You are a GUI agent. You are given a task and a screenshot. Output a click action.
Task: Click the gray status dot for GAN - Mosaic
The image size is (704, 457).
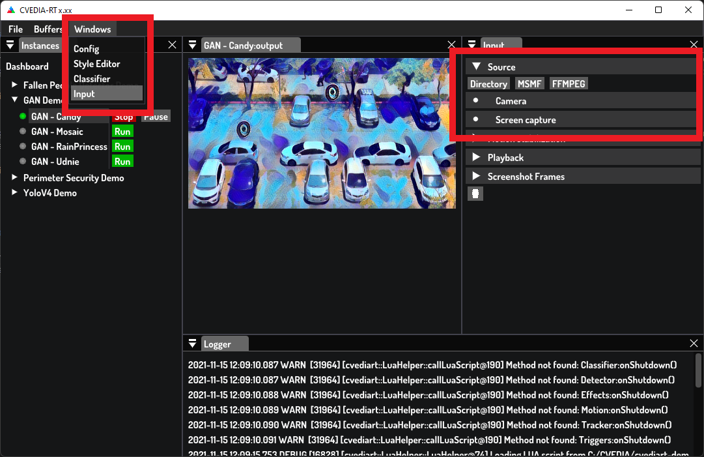(23, 132)
